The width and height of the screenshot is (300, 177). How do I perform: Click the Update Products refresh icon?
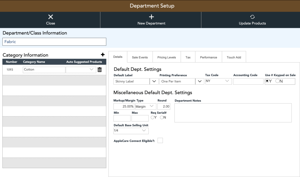click(252, 17)
